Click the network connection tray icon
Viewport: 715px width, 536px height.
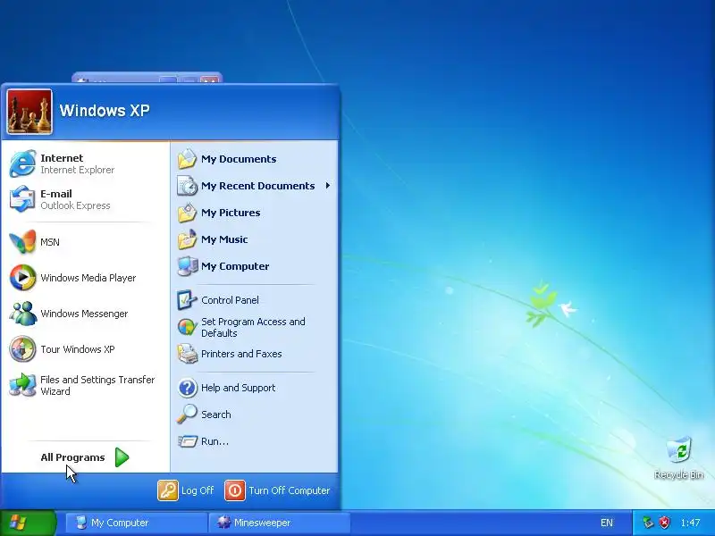[x=648, y=523]
